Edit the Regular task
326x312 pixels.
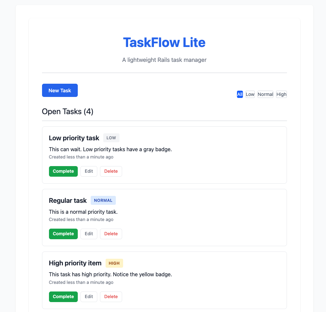pos(89,234)
